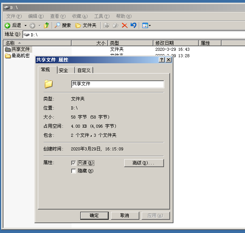Click the drive icon in window title
Viewport: 245px width, 233px height.
[x=6, y=7]
